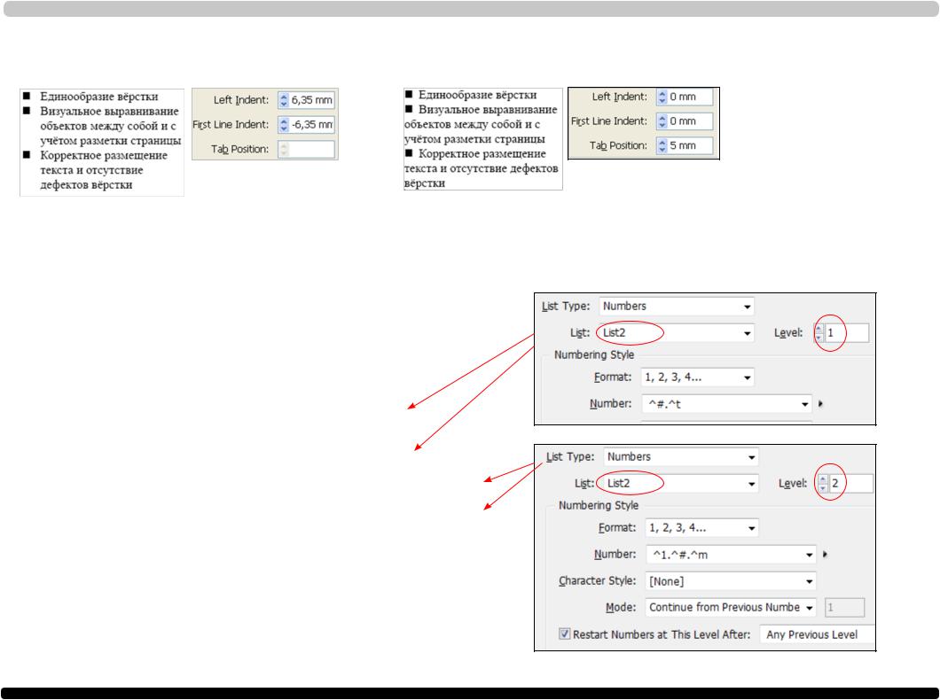Image resolution: width=940 pixels, height=700 pixels.
Task: Click flyout triangle beside the ^#.^t field
Action: [x=820, y=404]
